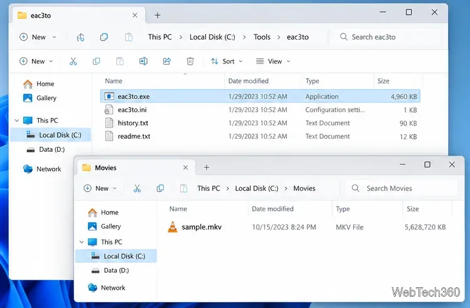Go to This PC in Movies breadcrumb

208,188
